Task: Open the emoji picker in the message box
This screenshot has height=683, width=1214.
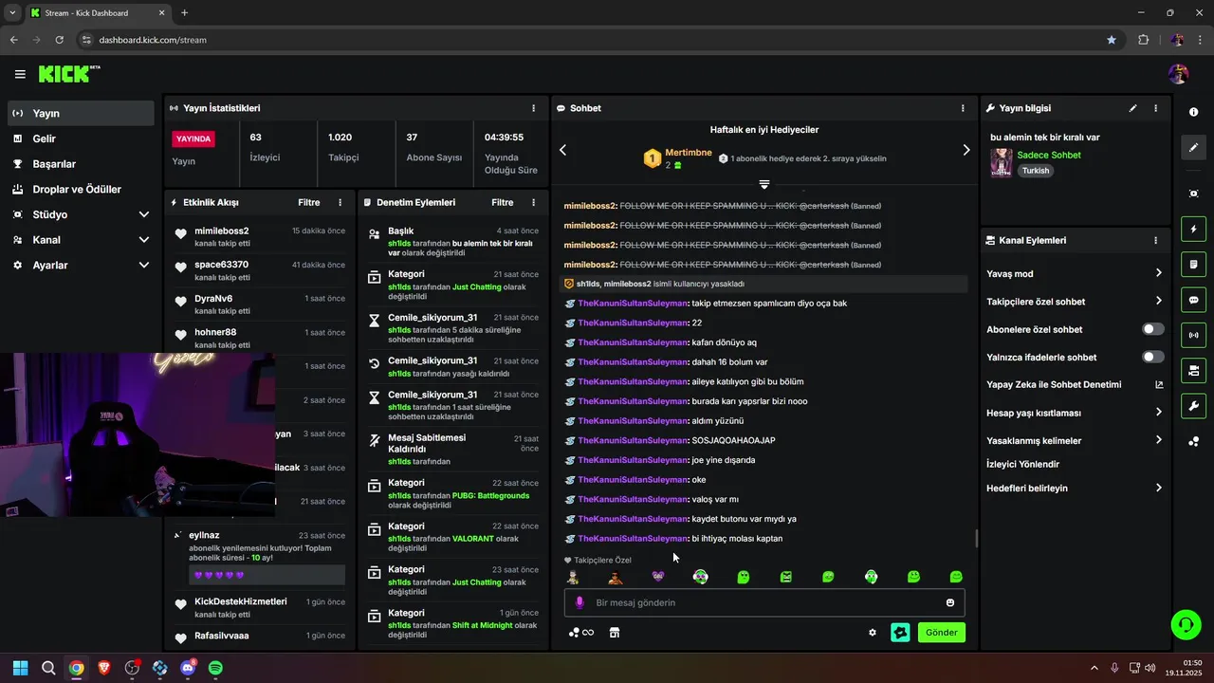Action: [x=950, y=602]
